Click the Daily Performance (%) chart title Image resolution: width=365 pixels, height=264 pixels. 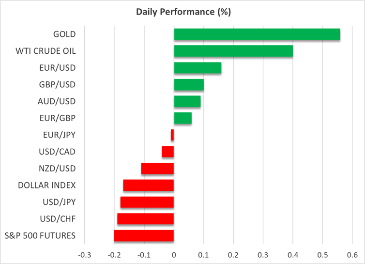pos(182,11)
